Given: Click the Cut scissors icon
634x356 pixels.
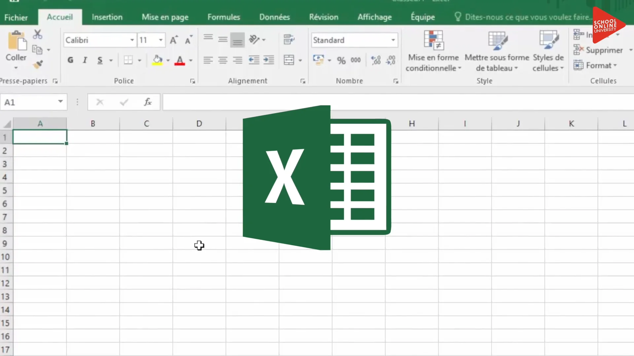Looking at the screenshot, I should [x=38, y=35].
